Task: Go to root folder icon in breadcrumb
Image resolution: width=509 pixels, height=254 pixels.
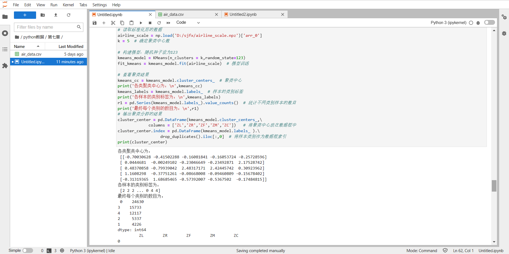Action: point(17,37)
